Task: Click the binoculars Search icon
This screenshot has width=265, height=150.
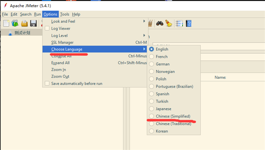Action: click(160, 24)
